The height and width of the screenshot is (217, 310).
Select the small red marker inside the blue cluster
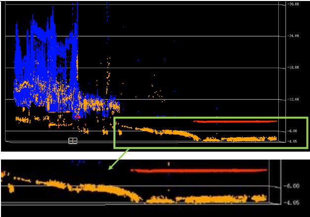click(x=76, y=117)
